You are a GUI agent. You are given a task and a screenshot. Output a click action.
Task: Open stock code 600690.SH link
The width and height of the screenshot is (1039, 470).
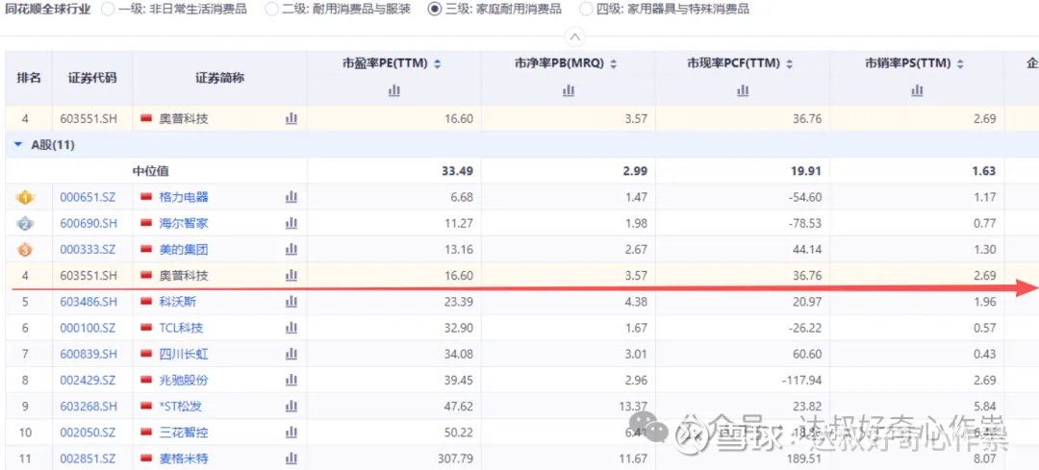(x=89, y=223)
